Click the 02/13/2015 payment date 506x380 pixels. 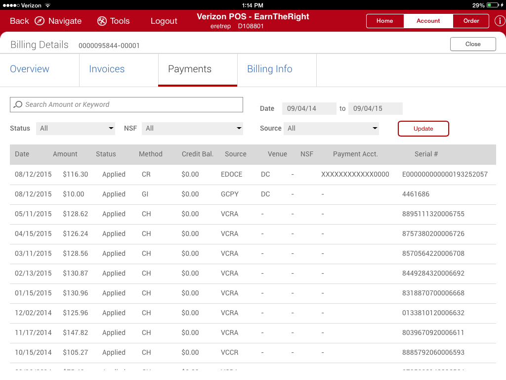pos(33,273)
